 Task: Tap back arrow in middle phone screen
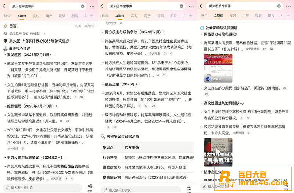[102, 6]
